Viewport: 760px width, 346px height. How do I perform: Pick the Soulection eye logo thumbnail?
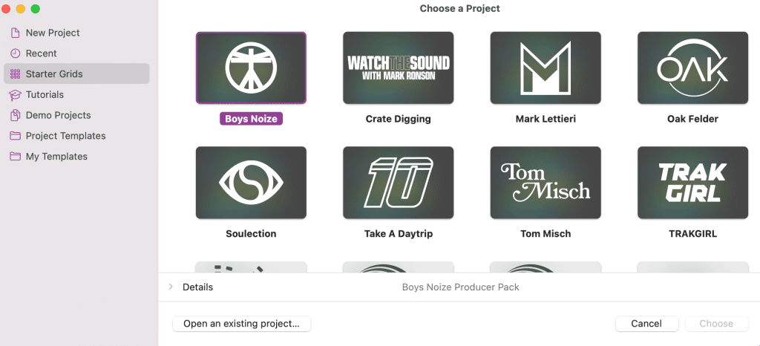point(251,183)
